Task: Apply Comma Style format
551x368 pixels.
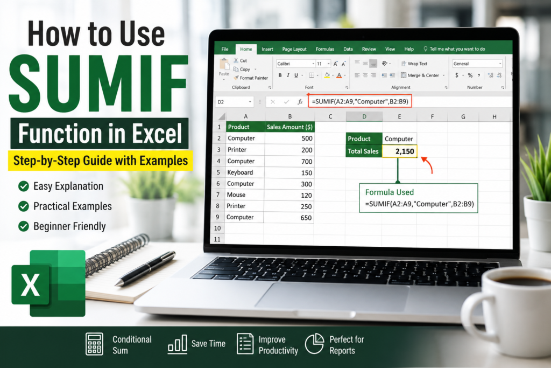Action: (479, 74)
